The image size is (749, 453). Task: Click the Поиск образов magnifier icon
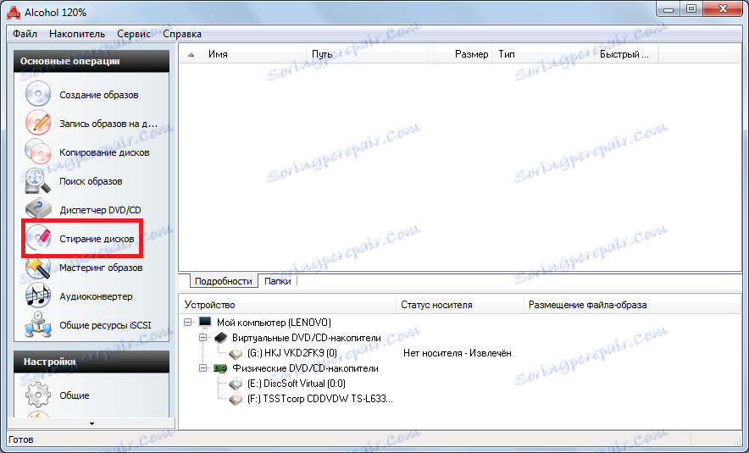38,181
